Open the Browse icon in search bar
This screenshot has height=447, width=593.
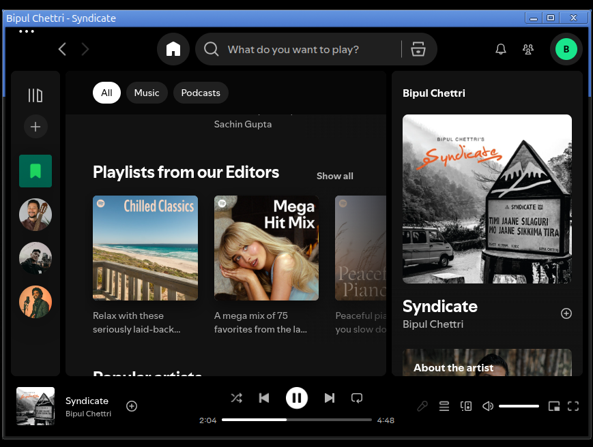coord(418,49)
